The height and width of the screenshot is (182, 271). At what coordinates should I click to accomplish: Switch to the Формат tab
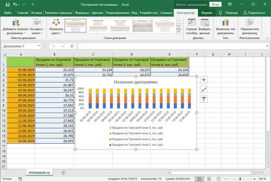pyautogui.click(x=207, y=13)
